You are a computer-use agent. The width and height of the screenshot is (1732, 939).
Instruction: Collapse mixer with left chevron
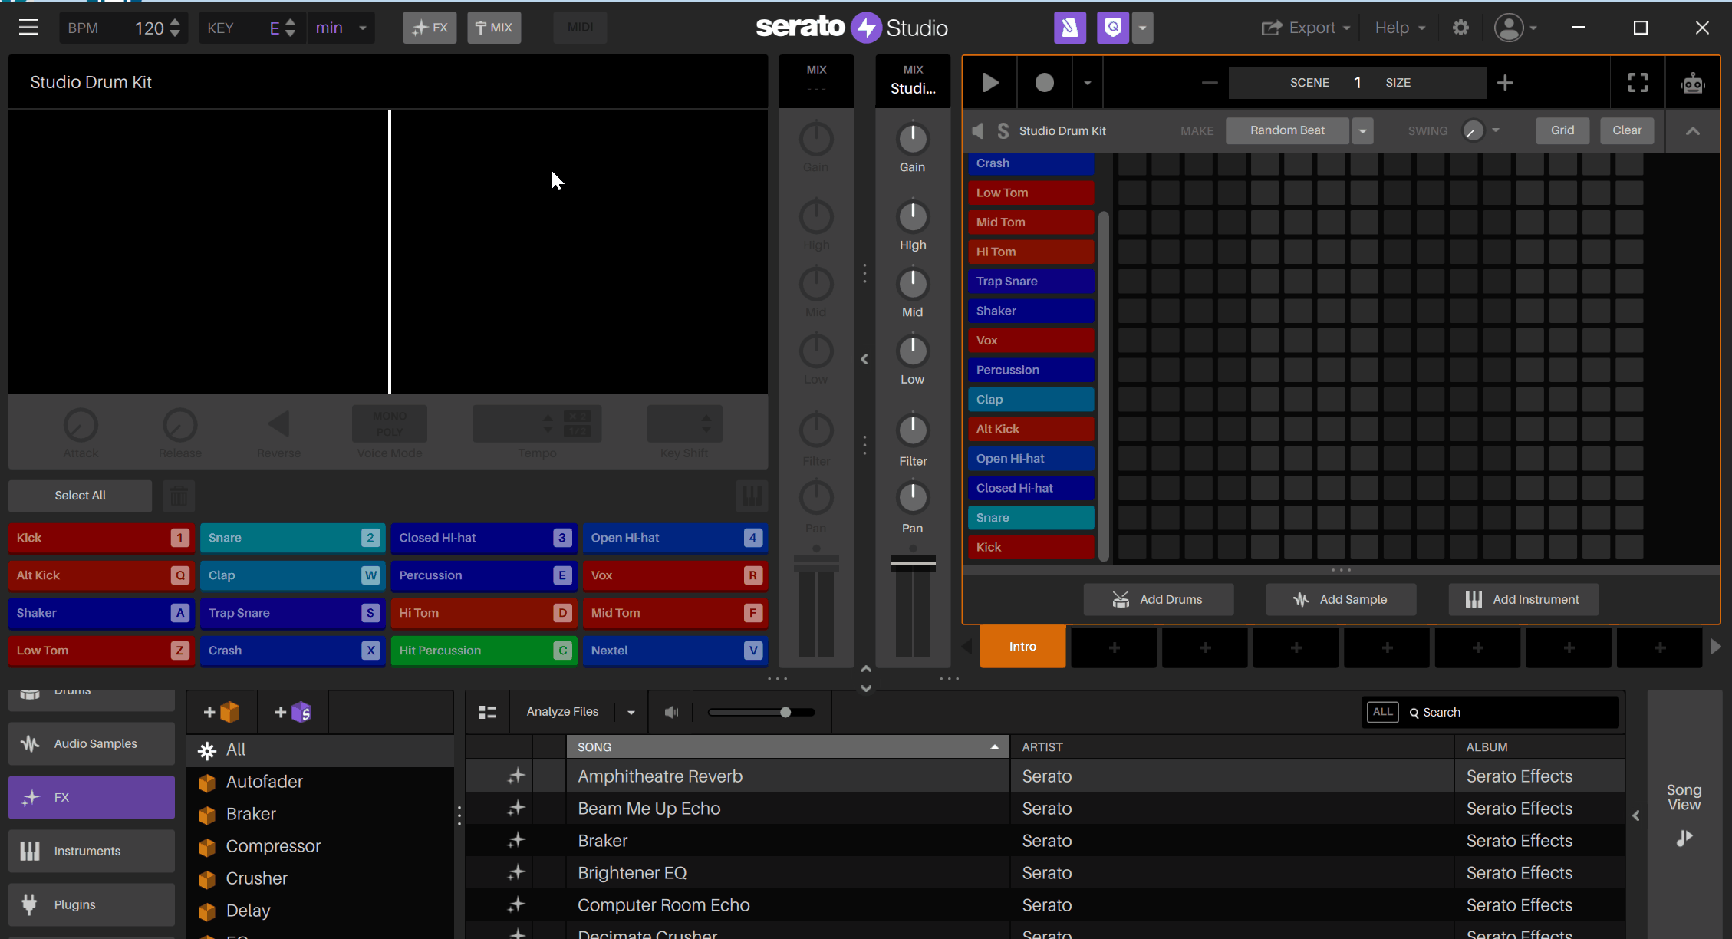(x=864, y=359)
